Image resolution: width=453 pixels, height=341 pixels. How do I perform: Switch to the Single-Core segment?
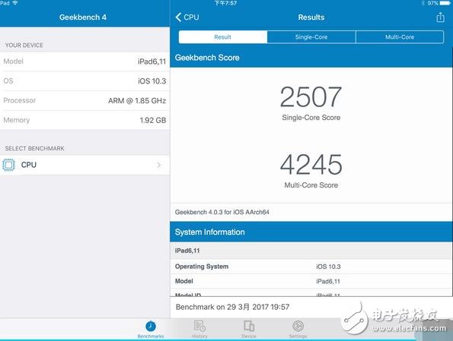click(x=311, y=37)
